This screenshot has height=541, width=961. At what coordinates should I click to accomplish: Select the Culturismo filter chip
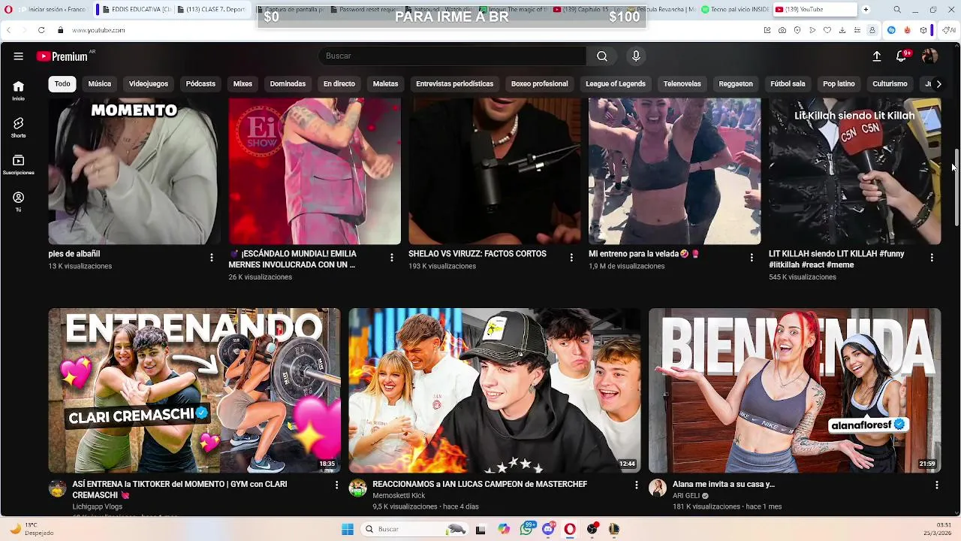890,83
